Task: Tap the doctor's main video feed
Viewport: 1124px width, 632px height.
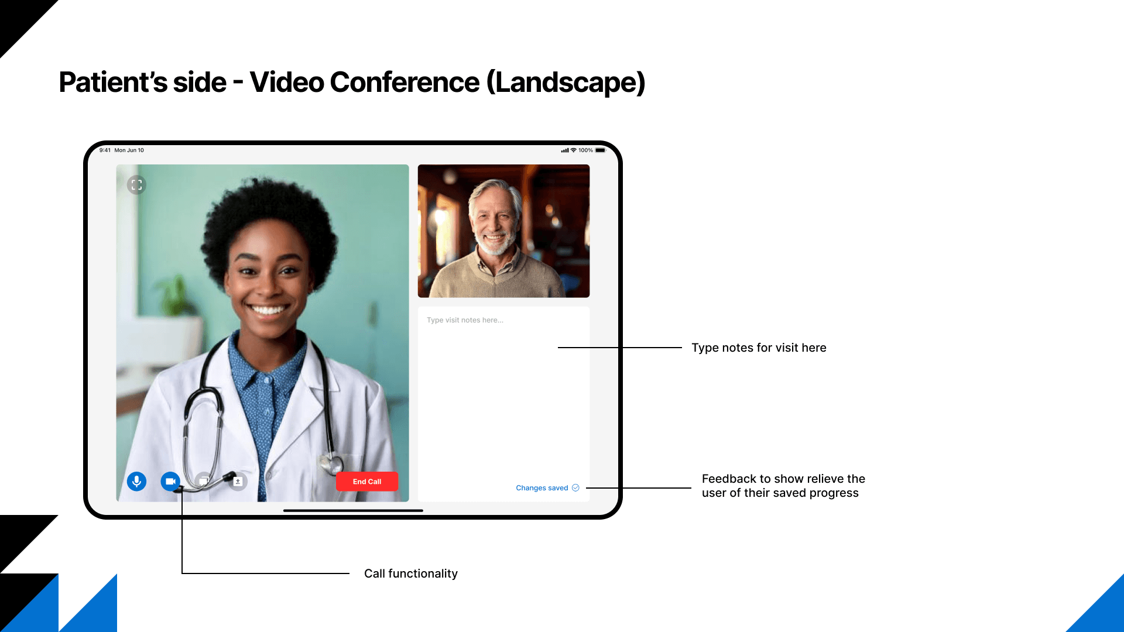Action: (262, 328)
